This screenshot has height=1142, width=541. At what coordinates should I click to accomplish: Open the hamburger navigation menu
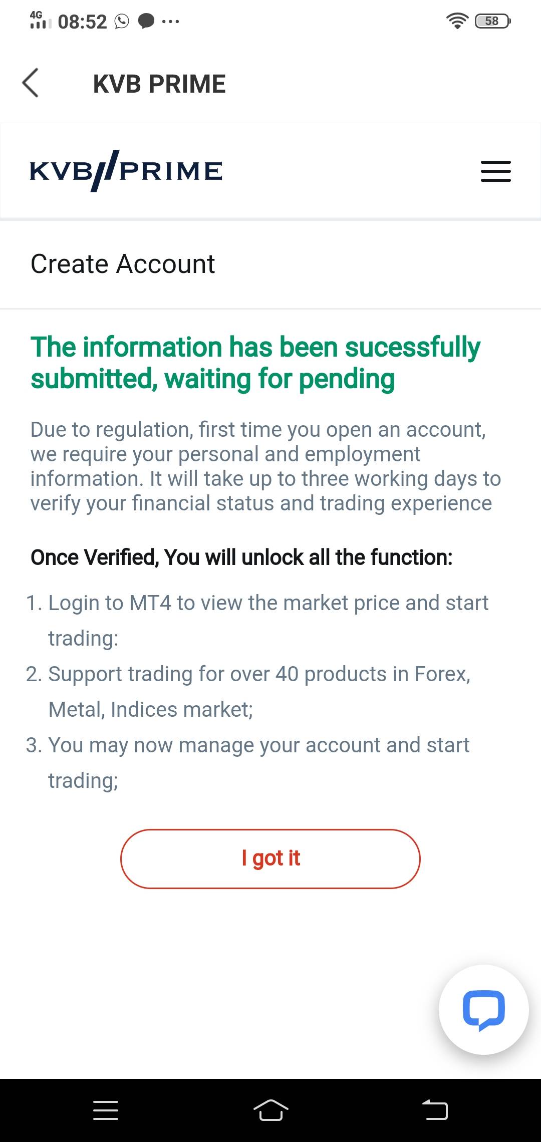coord(495,171)
